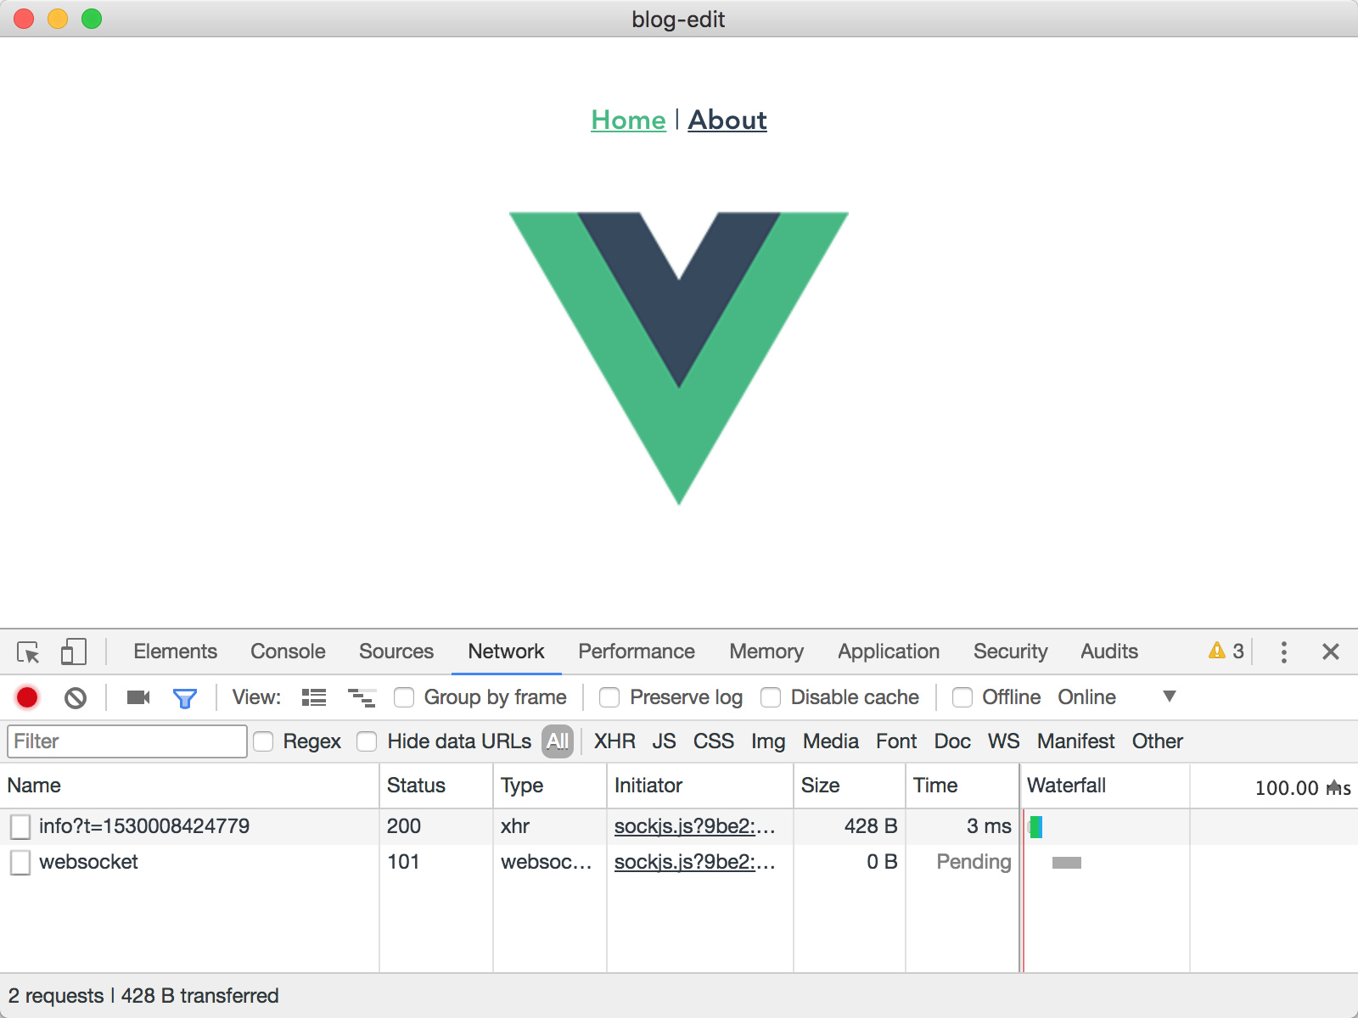Filter requests by Media
Image resolution: width=1358 pixels, height=1018 pixels.
pyautogui.click(x=831, y=741)
